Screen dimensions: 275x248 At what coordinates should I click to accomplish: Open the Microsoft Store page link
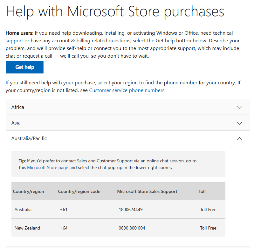coord(47,167)
